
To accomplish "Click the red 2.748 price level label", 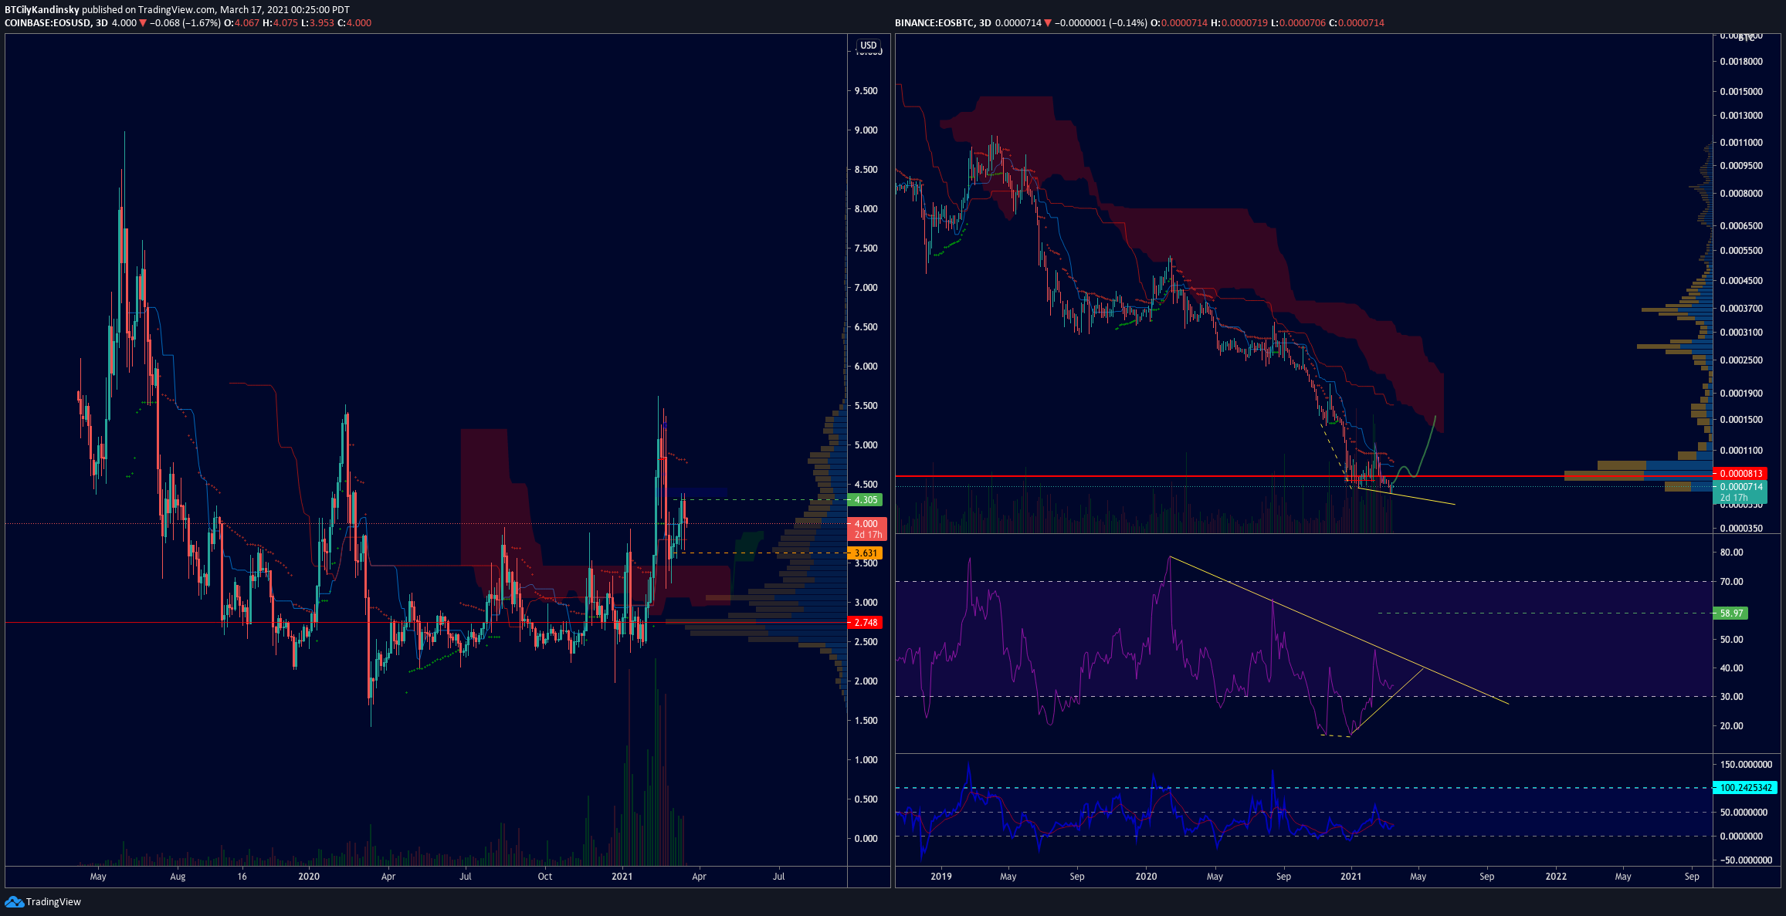I will [866, 623].
